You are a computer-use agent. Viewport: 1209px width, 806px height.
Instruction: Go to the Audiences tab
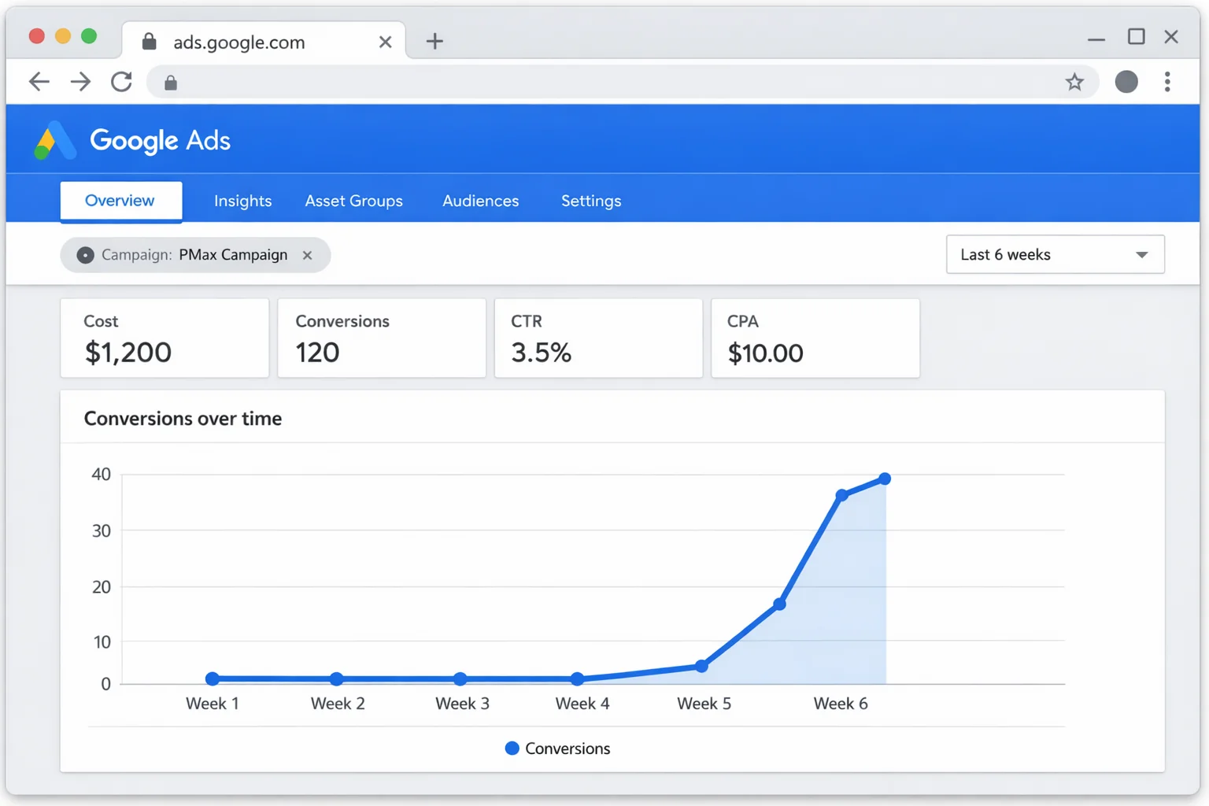coord(480,201)
